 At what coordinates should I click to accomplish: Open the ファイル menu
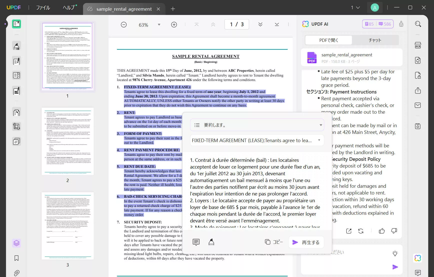coord(43,7)
